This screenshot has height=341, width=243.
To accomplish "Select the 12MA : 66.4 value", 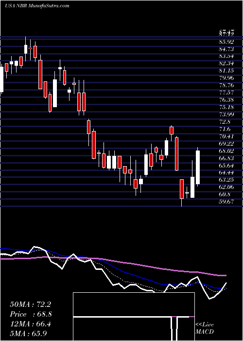I will pos(30,324).
